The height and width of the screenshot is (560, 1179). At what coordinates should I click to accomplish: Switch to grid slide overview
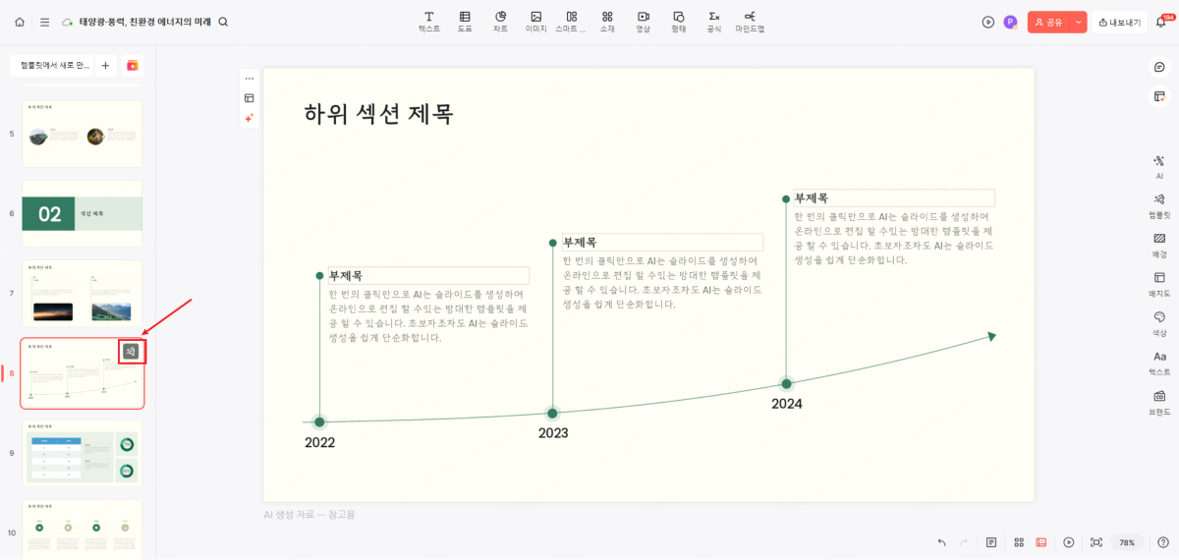coord(1019,542)
